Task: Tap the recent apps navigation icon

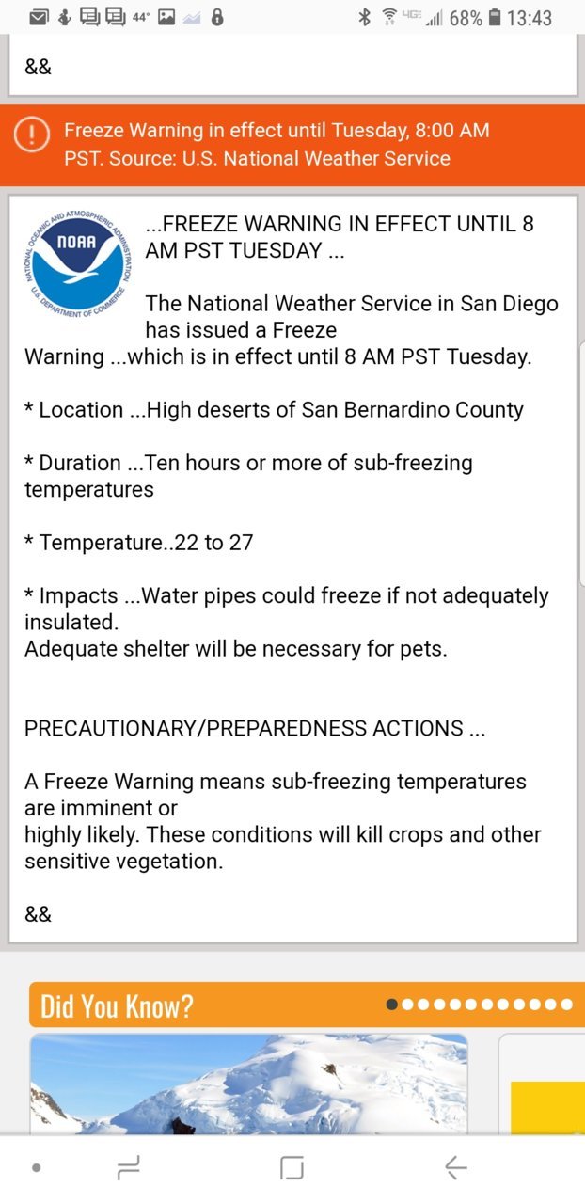Action: point(129,1168)
